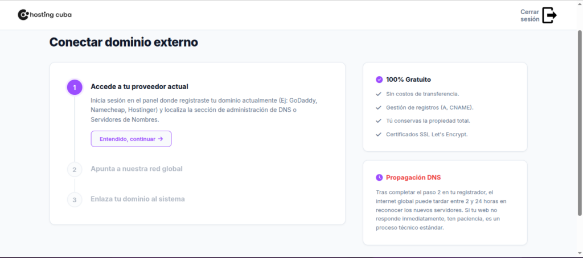Click the step 3 circle indicator
Screen dimensions: 583x258
(75, 199)
